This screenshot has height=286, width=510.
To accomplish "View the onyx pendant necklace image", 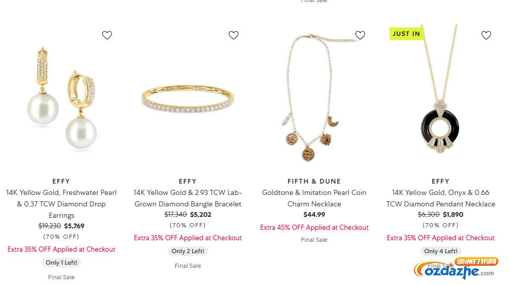I will (440, 99).
